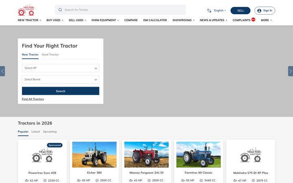Click the blue Search button
293x183 pixels.
pos(61,91)
